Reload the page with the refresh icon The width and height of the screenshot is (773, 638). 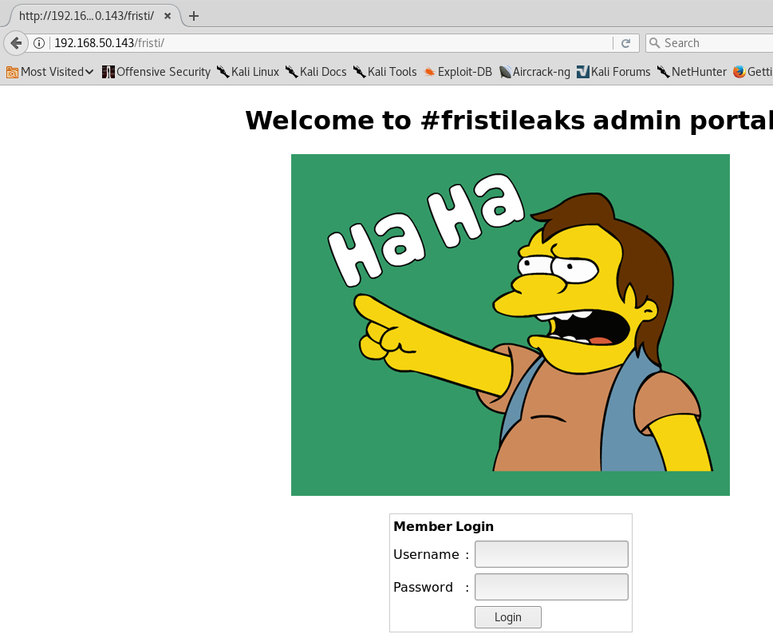click(625, 43)
